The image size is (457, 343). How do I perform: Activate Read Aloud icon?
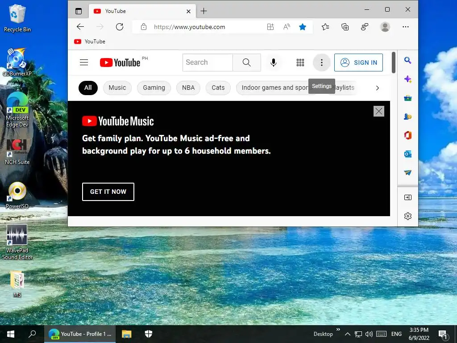[x=287, y=27]
